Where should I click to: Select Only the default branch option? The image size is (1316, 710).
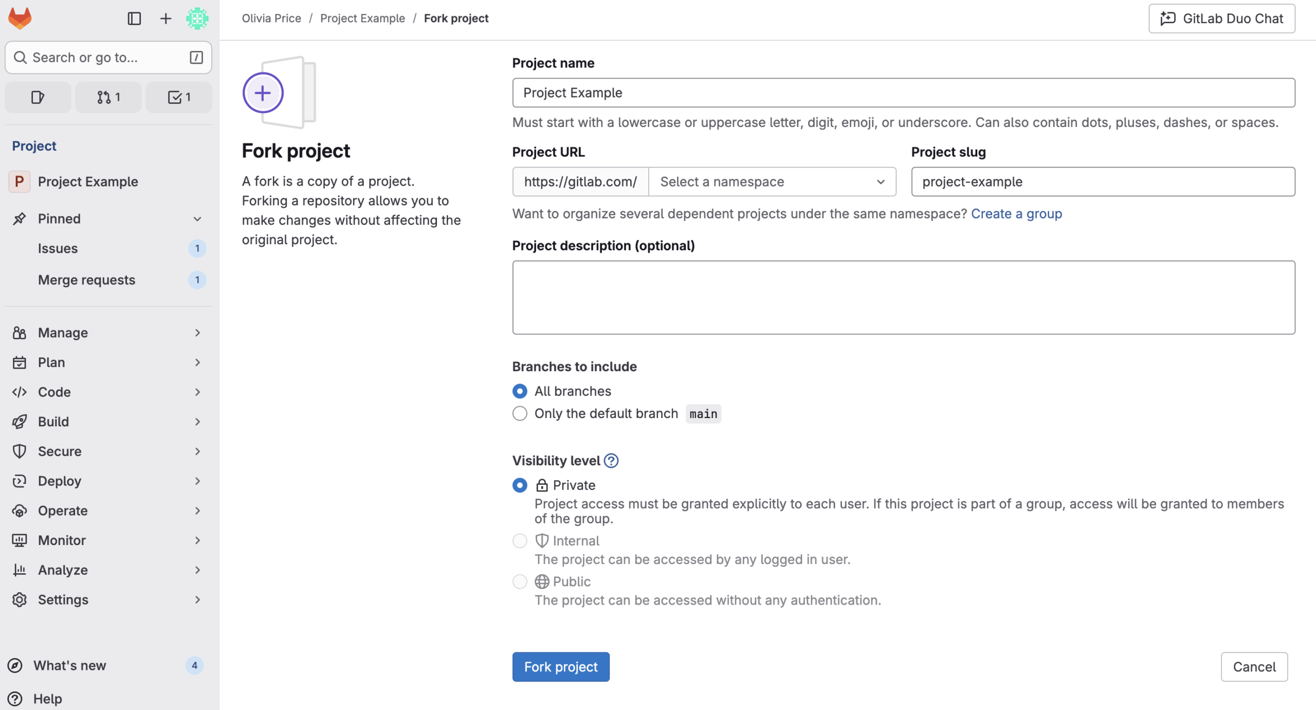520,413
